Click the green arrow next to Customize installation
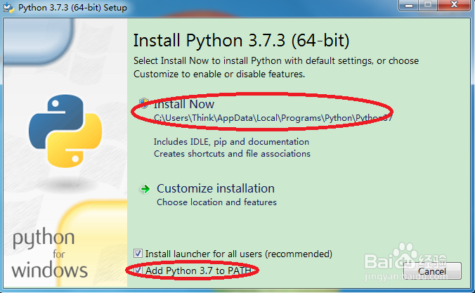The height and width of the screenshot is (293, 475). click(145, 189)
